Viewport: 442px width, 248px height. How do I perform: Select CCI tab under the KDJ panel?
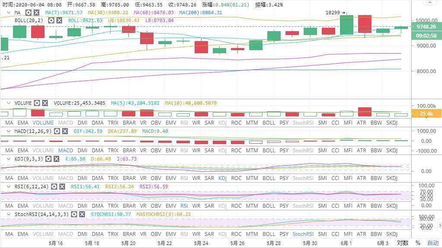click(335, 178)
